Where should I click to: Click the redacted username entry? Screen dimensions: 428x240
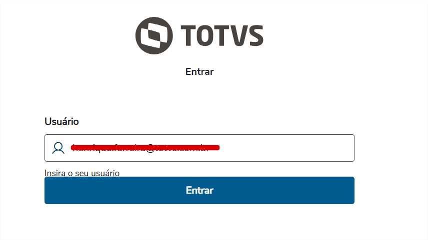coord(145,148)
